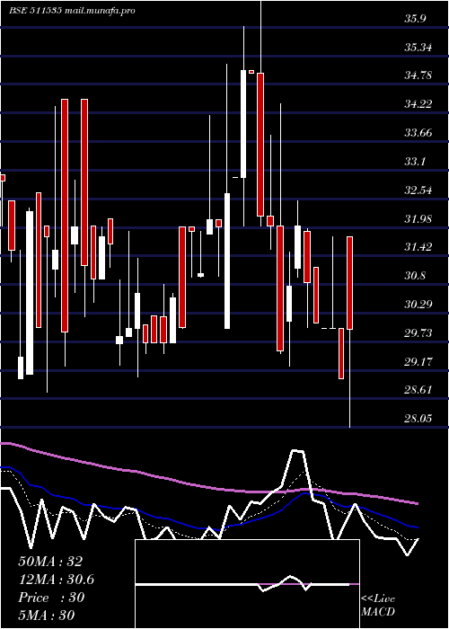449x629 pixels.
Task: Click the 31.42 price axis label
Action: [418, 247]
